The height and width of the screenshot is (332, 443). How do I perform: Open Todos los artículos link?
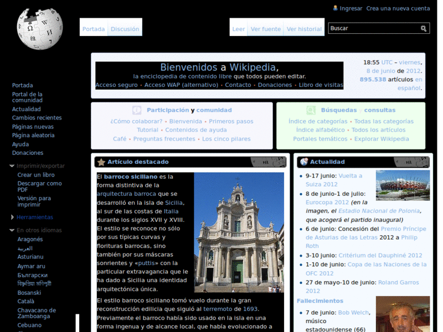pyautogui.click(x=378, y=130)
